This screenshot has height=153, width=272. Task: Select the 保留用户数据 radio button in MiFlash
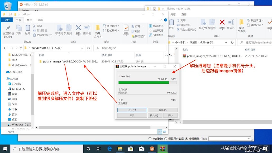tap(166, 139)
